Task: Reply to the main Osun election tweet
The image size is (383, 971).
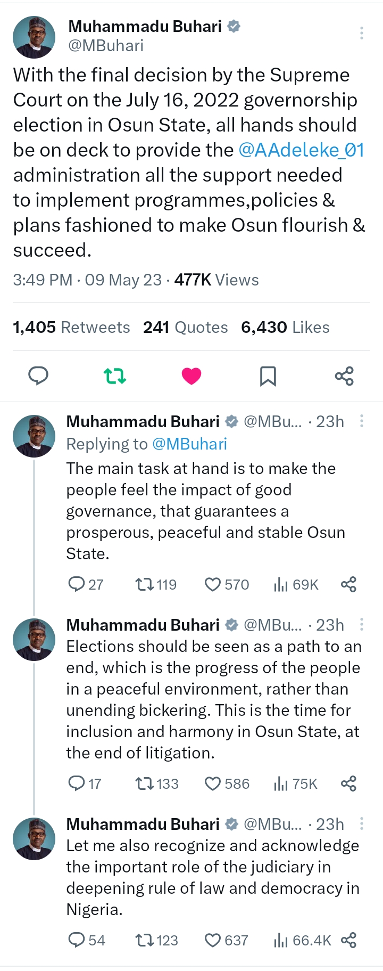Action: (38, 376)
